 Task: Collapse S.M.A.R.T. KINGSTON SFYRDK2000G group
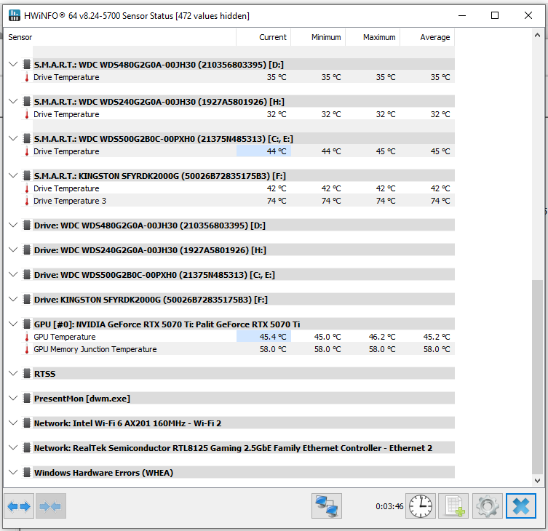[13, 175]
